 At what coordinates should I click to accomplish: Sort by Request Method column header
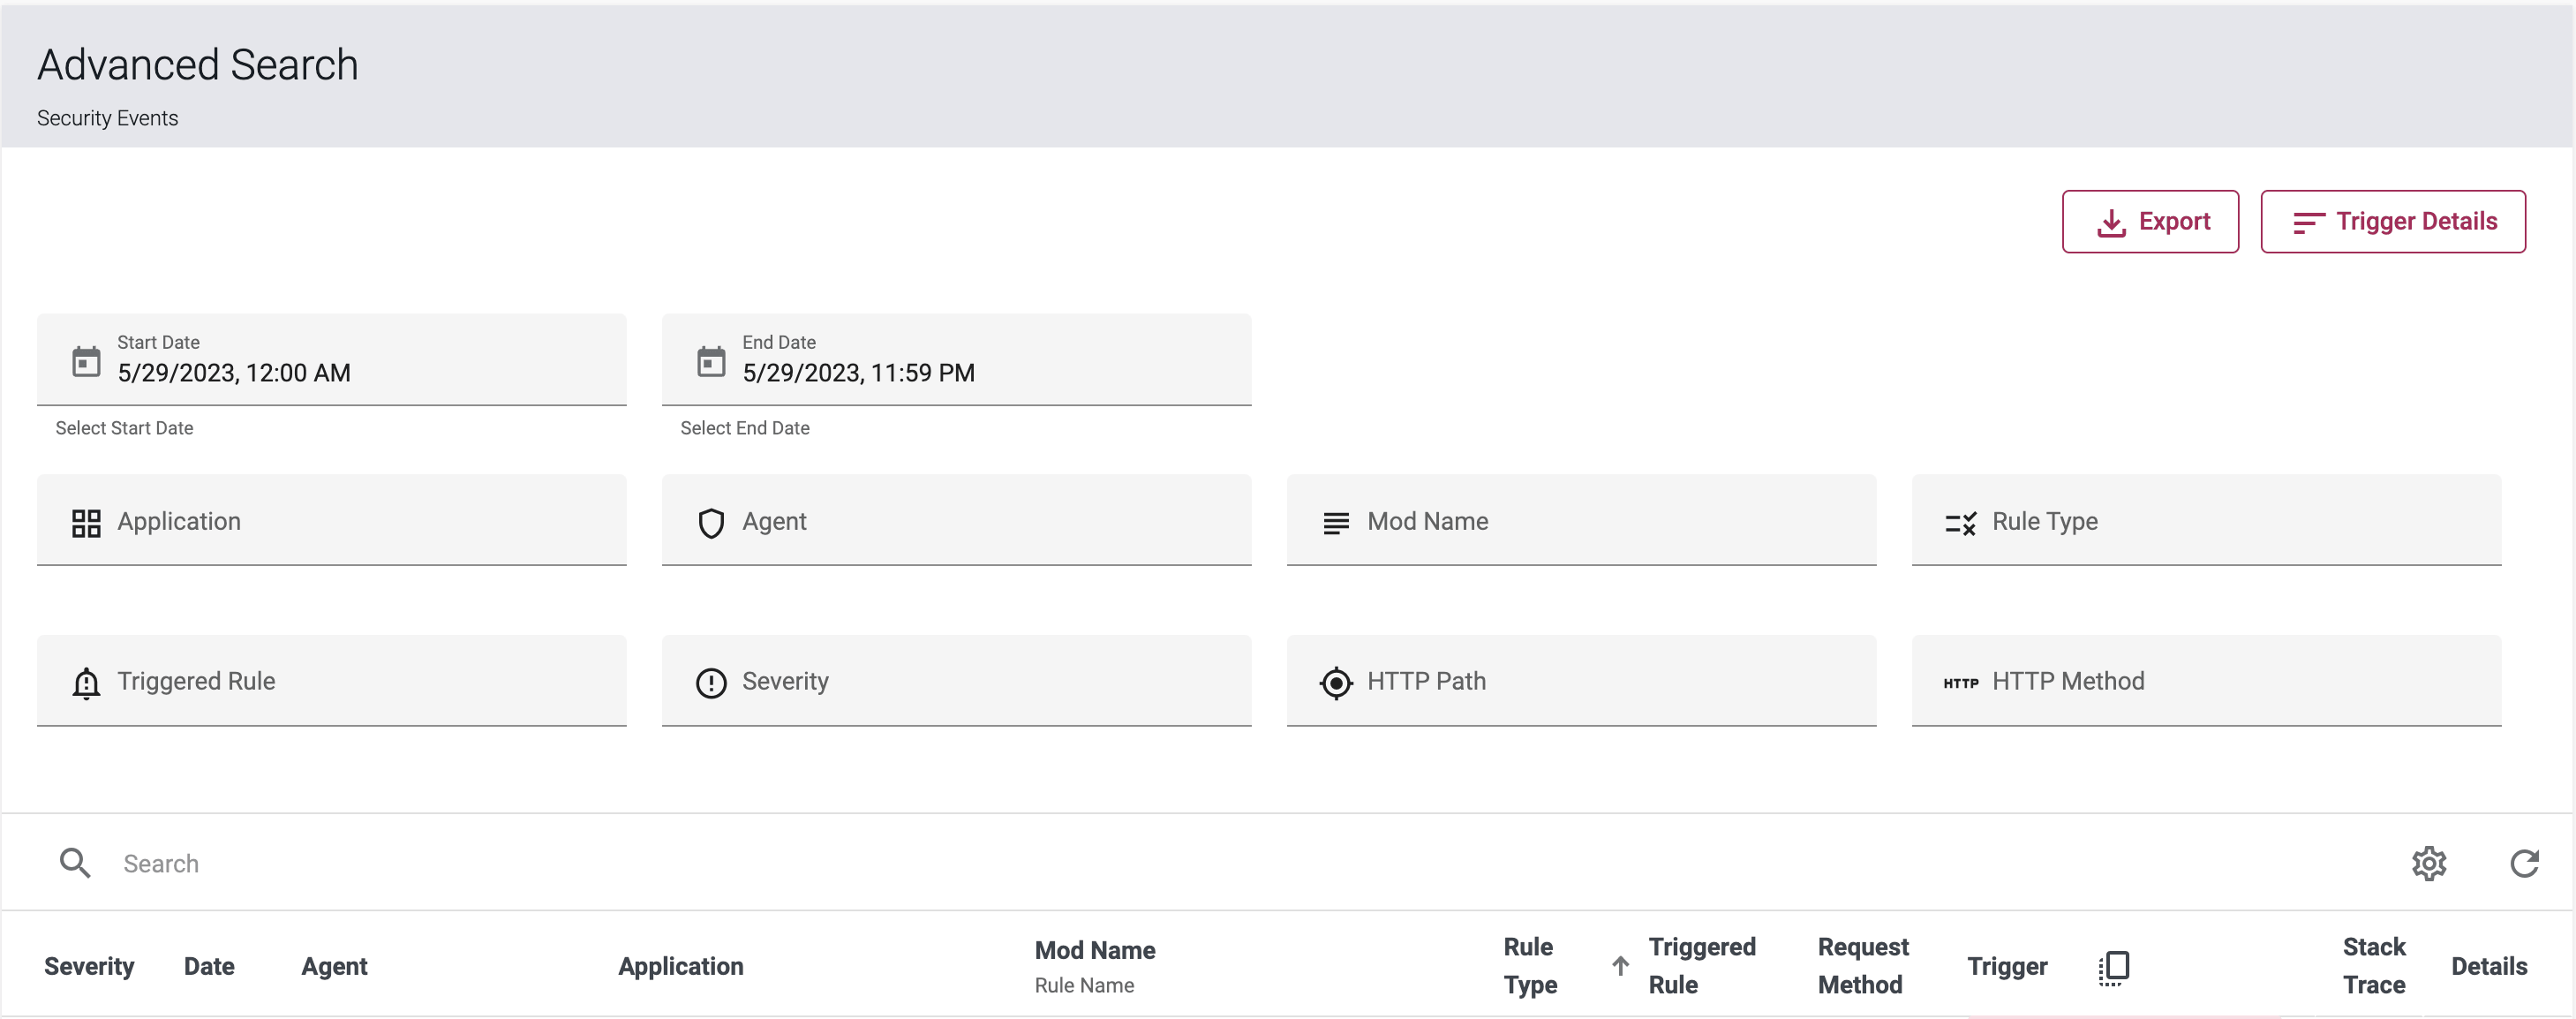[1863, 966]
